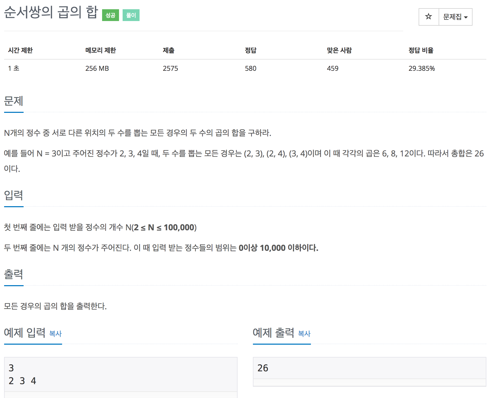The height and width of the screenshot is (398, 492).
Task: Click the 예제 출력 heading text
Action: 273,333
